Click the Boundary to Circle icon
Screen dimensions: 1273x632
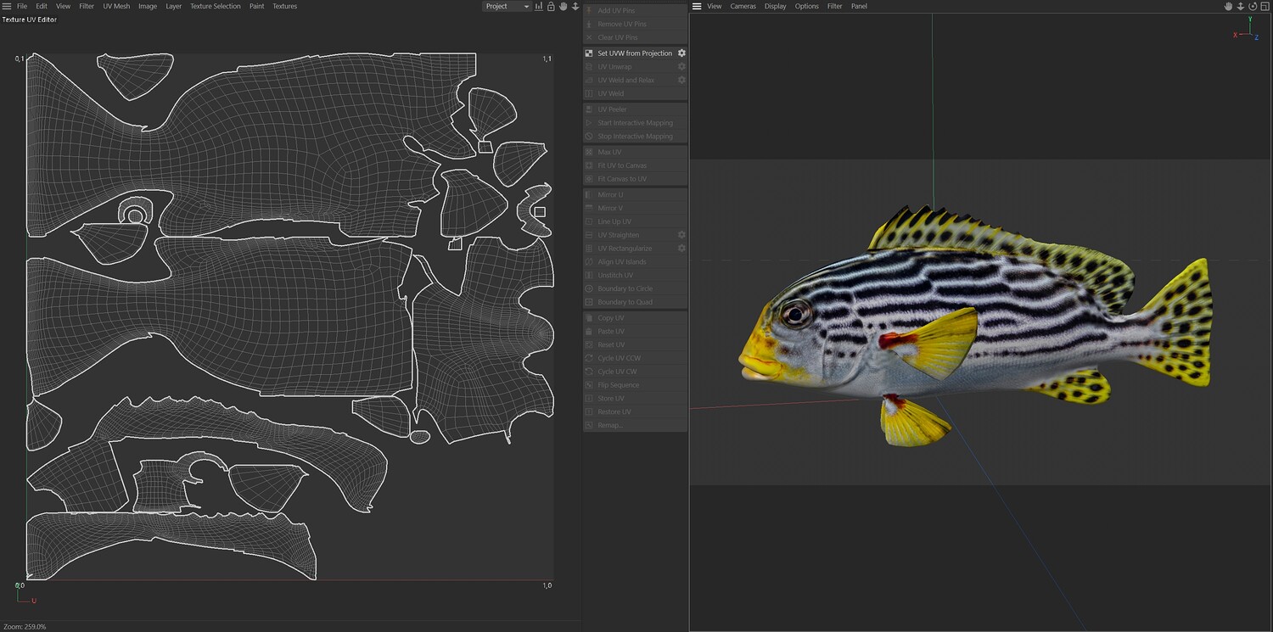click(590, 288)
